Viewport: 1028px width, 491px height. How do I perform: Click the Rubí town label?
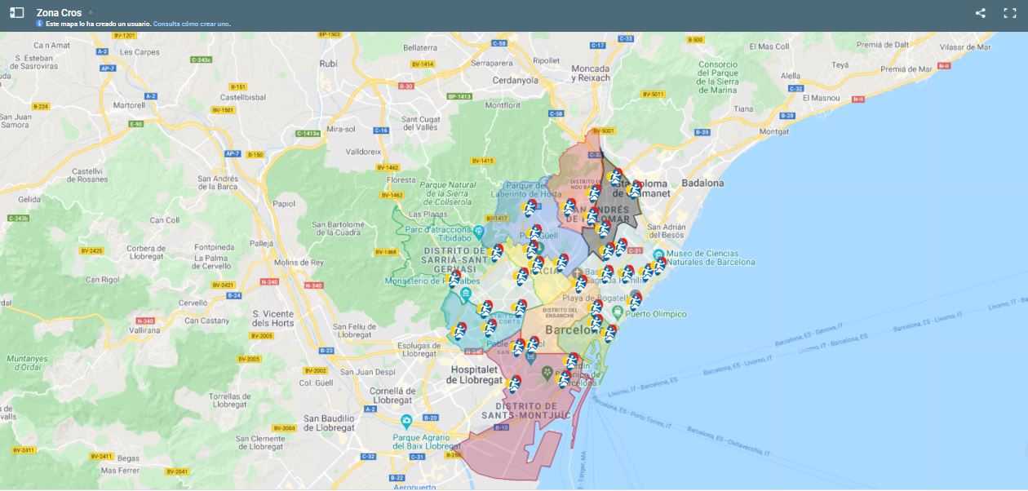coord(329,63)
